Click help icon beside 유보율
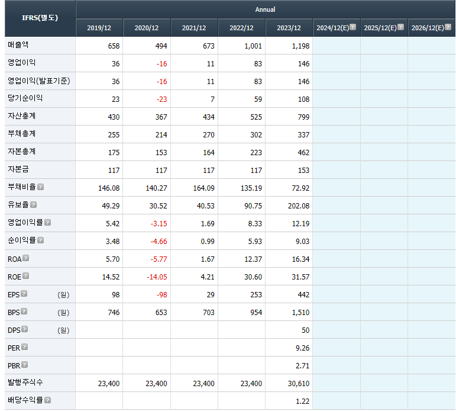456x411 pixels. point(34,205)
